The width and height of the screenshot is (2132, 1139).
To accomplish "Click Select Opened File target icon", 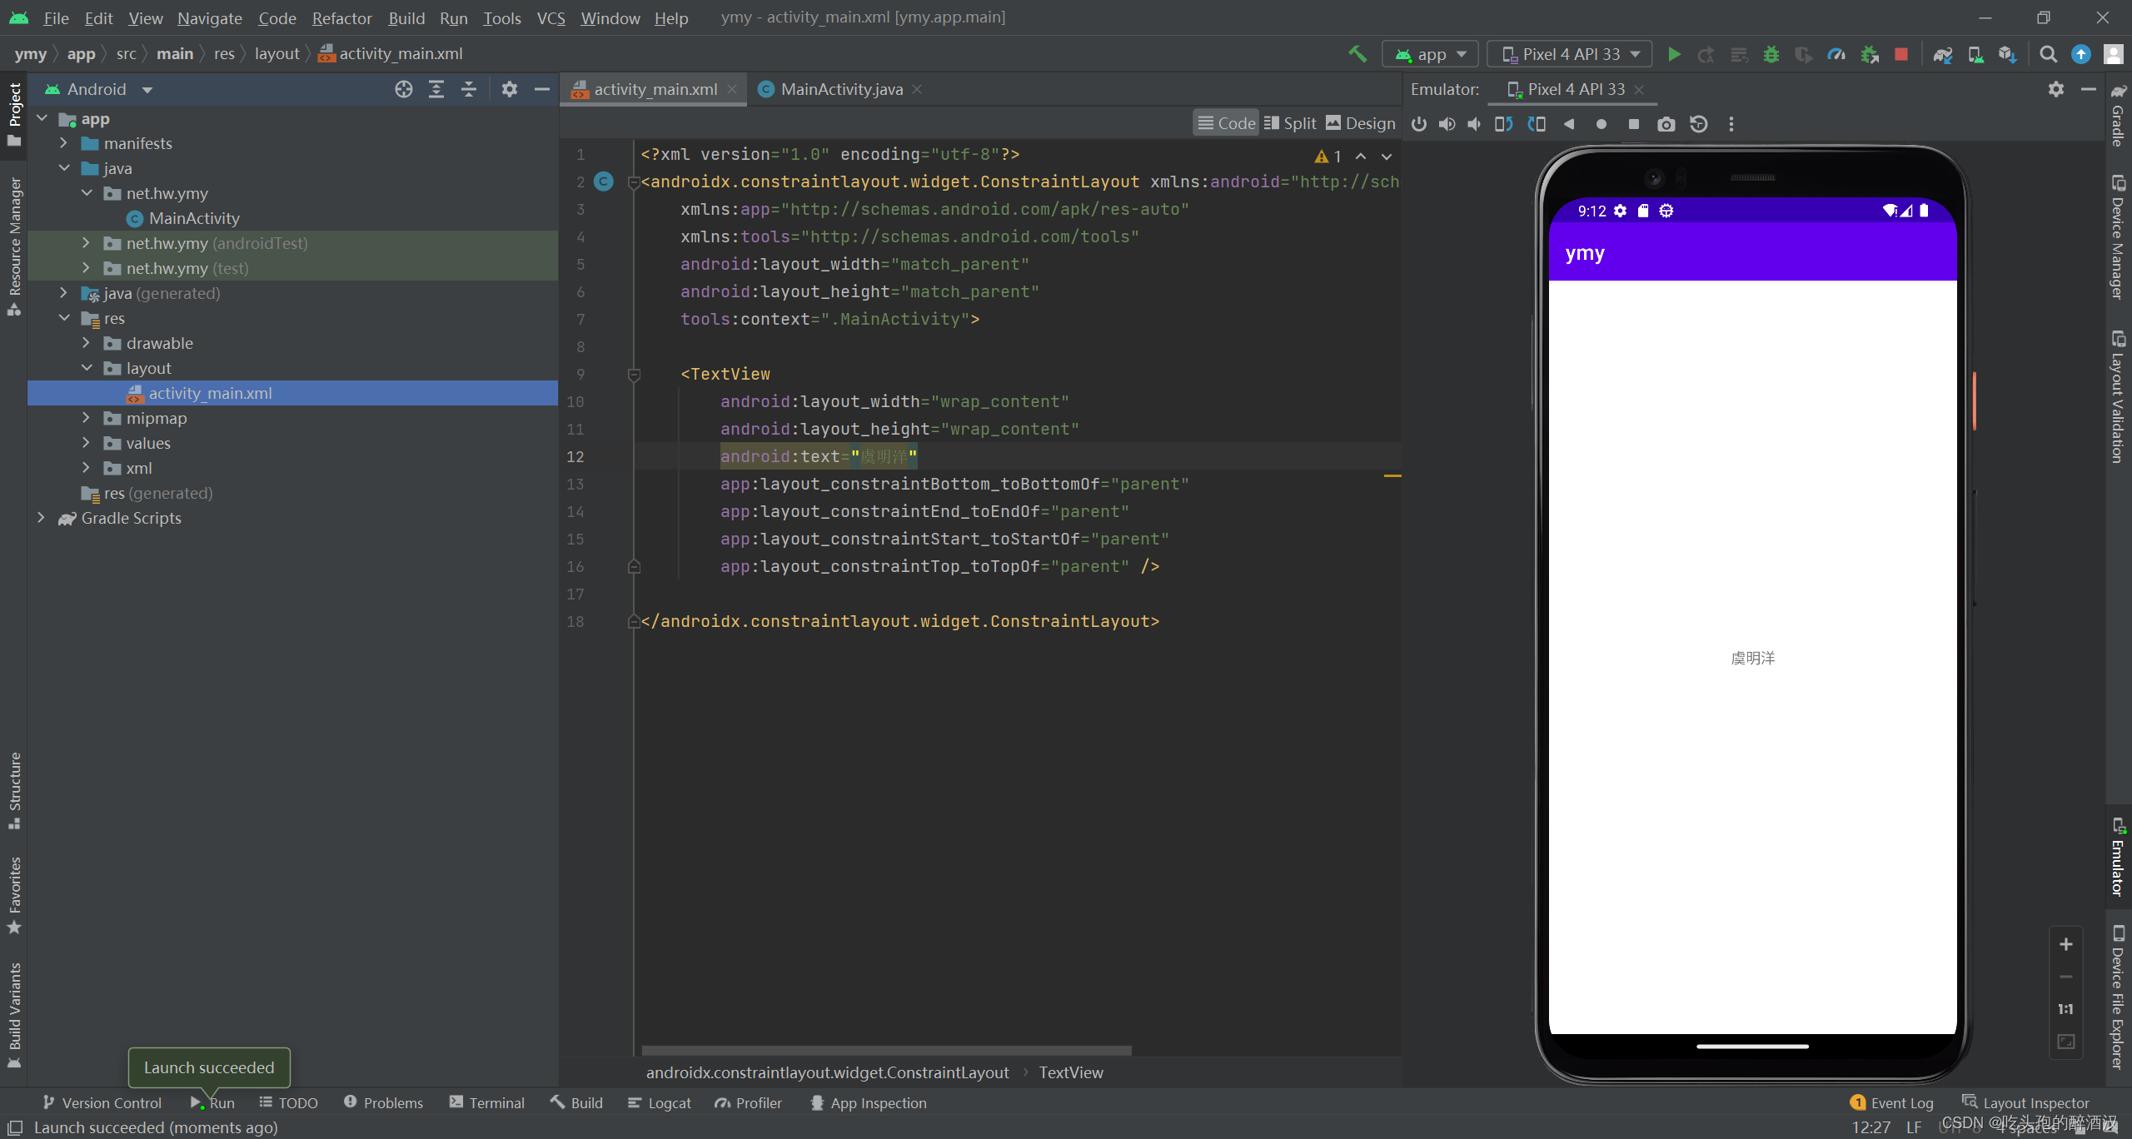I will [404, 89].
